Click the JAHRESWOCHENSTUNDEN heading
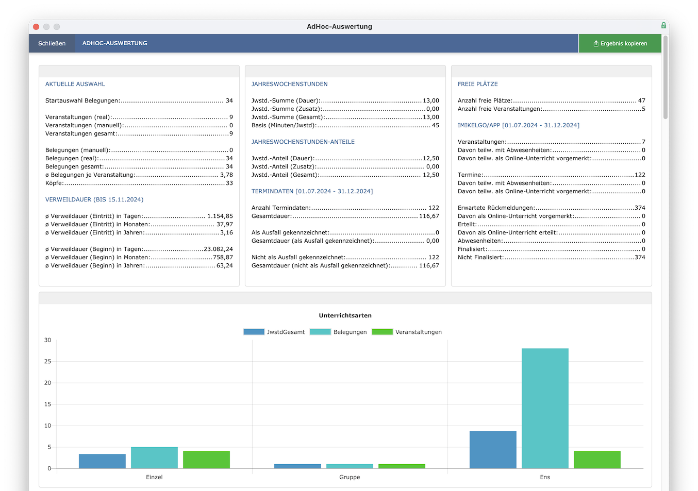Screen dimensions: 698x491 coord(290,84)
